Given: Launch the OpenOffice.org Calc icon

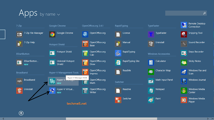Looking at the screenshot, I should (85, 53).
